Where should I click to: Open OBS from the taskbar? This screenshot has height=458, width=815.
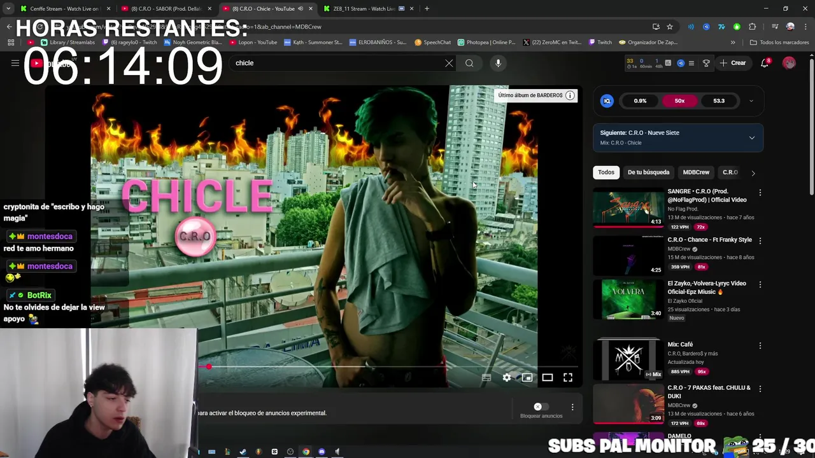coord(290,452)
